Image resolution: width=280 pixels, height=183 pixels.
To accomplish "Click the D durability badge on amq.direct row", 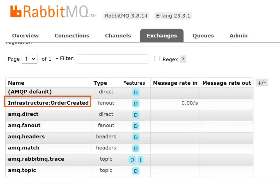I will (x=136, y=115).
